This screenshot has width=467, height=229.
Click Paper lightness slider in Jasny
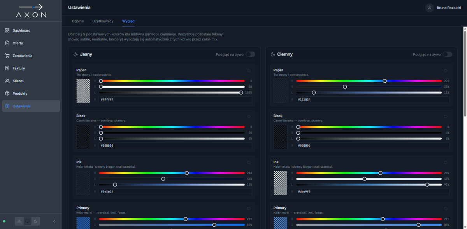point(172,92)
